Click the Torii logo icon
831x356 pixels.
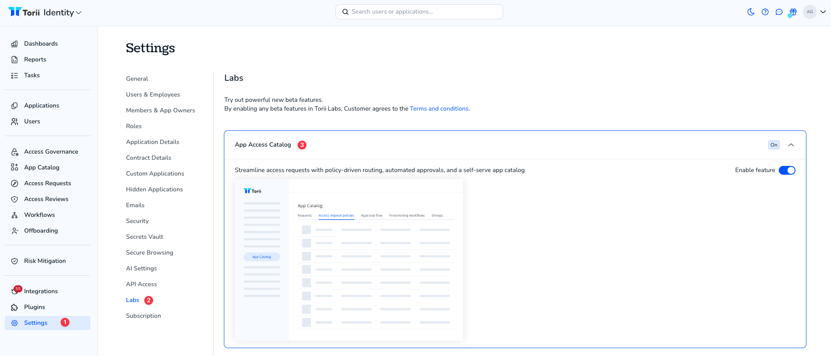[15, 12]
